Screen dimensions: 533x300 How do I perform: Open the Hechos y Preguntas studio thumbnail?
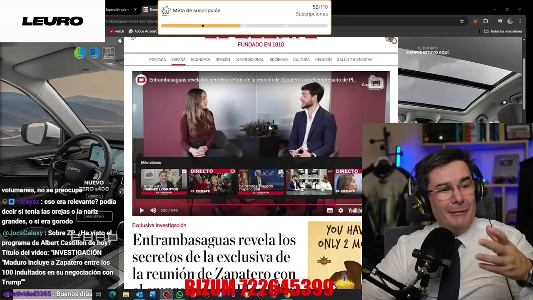coord(309,182)
